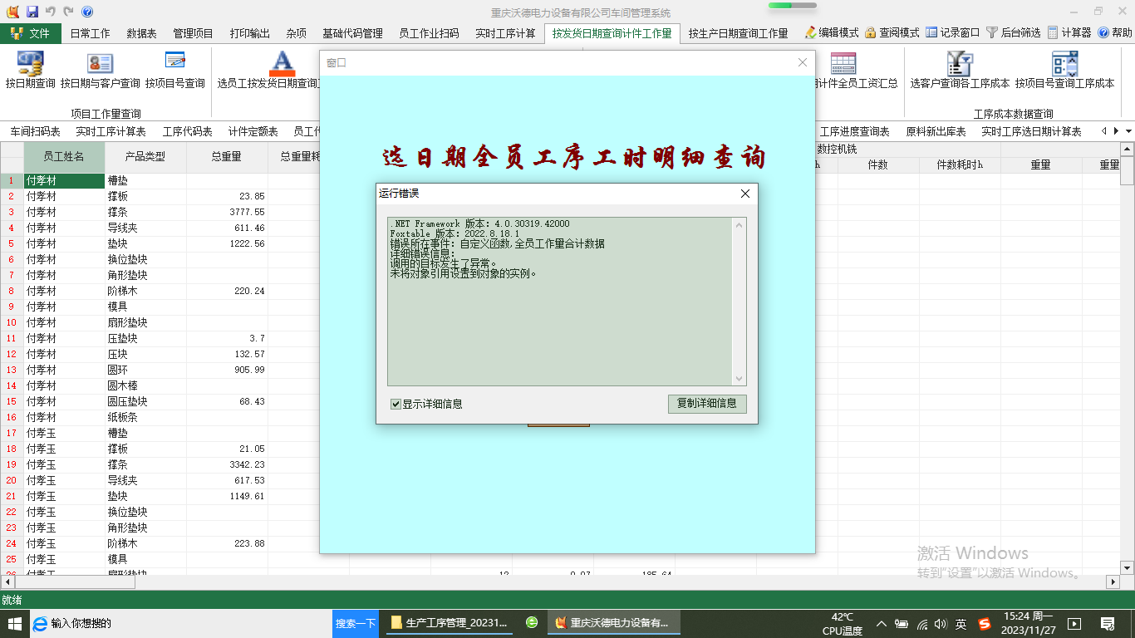Switch to 按生产日期查询工作量 ribbon tab

point(738,33)
